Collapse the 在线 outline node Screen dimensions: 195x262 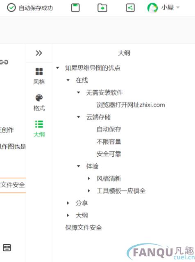tap(68, 80)
